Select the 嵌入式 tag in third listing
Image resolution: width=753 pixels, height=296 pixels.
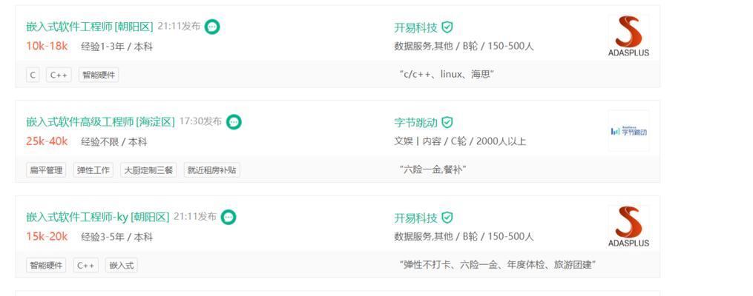pyautogui.click(x=122, y=266)
